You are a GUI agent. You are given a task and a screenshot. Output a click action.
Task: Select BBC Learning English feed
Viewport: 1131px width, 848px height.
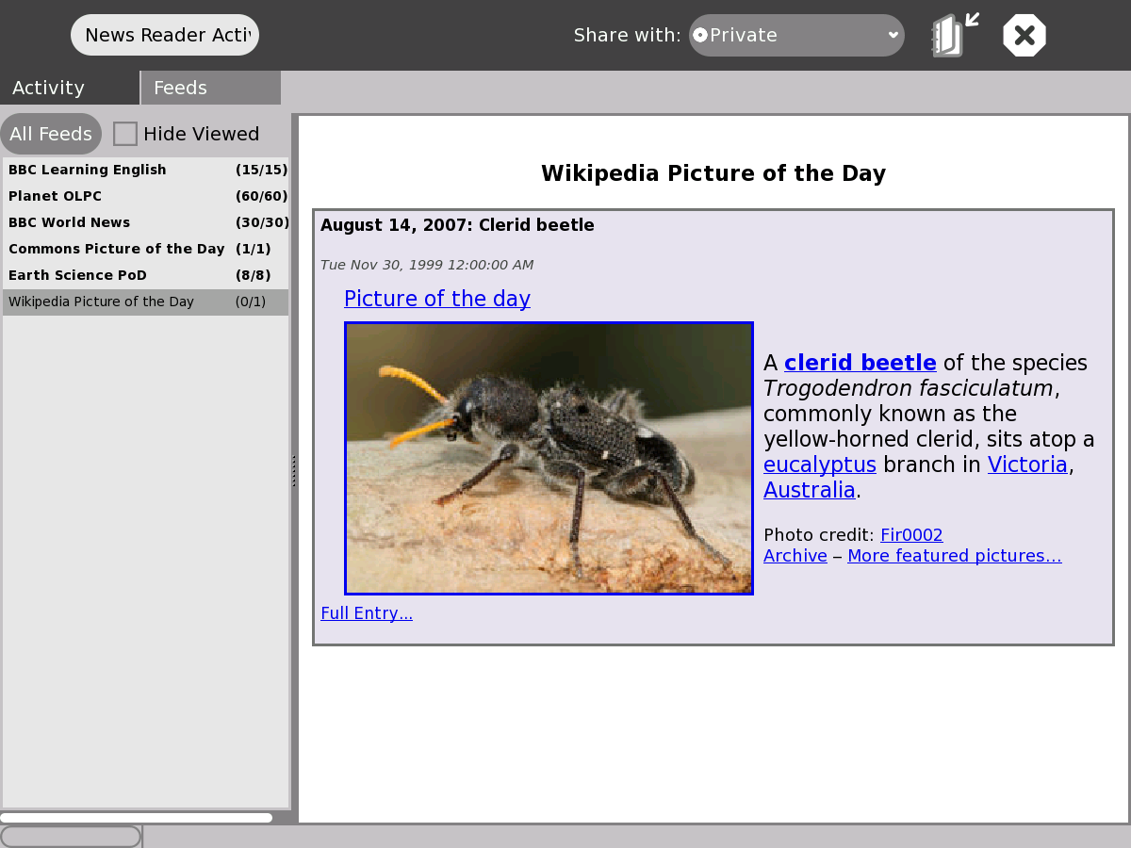point(88,170)
